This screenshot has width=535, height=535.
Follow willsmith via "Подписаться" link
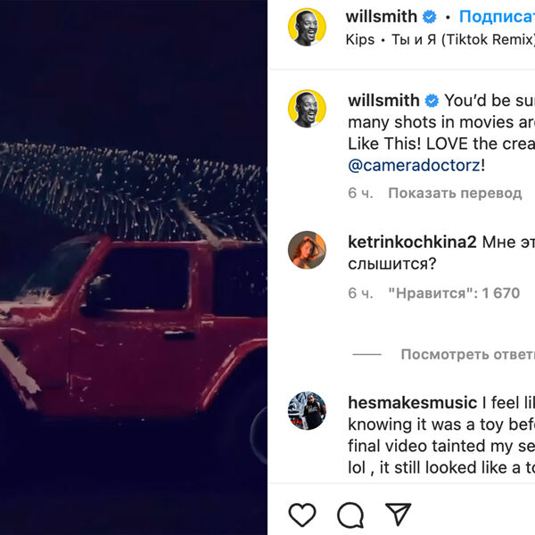tap(497, 17)
